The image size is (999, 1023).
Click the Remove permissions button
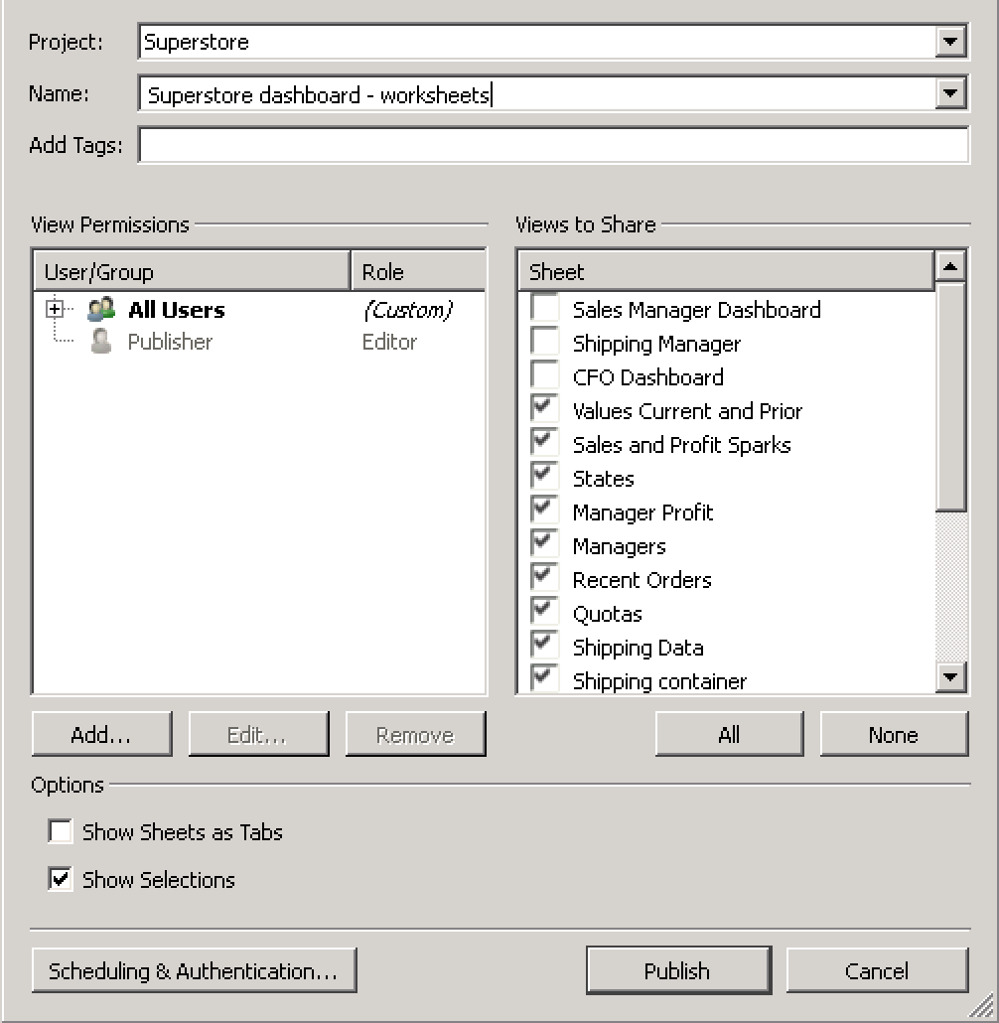tap(416, 734)
